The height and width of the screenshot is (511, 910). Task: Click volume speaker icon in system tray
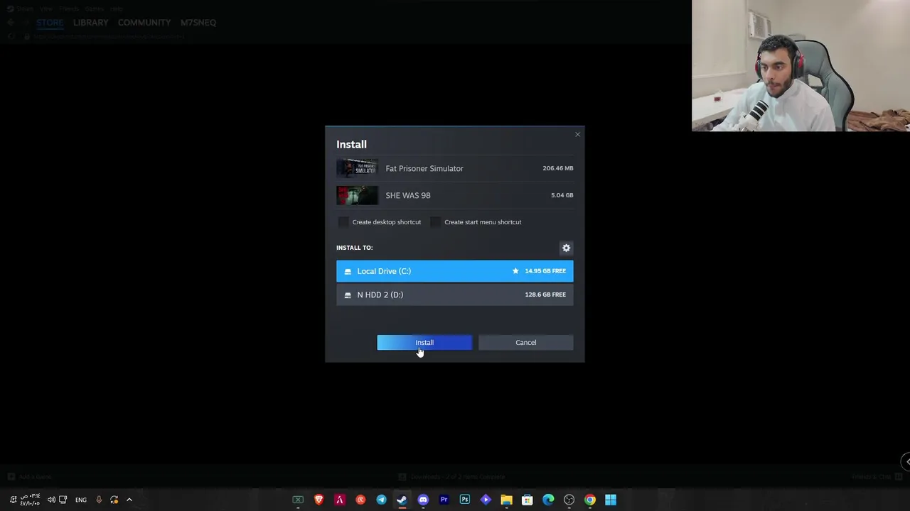[x=51, y=500]
